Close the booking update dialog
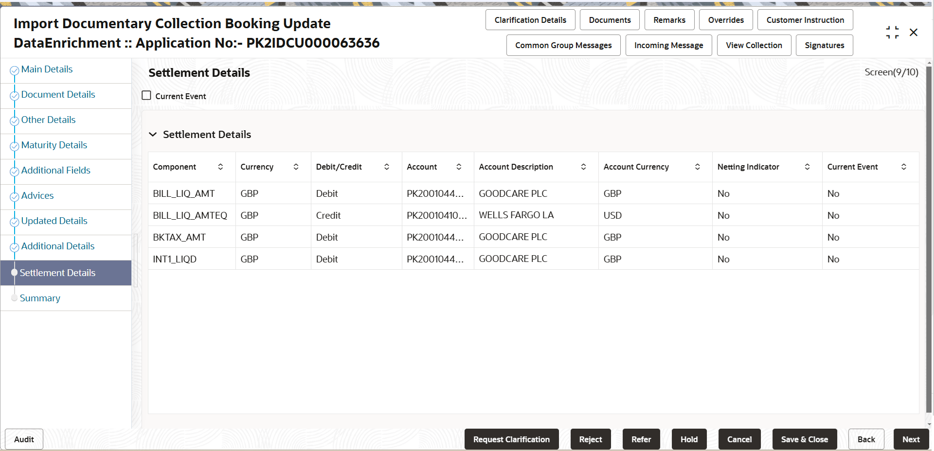 (x=914, y=33)
